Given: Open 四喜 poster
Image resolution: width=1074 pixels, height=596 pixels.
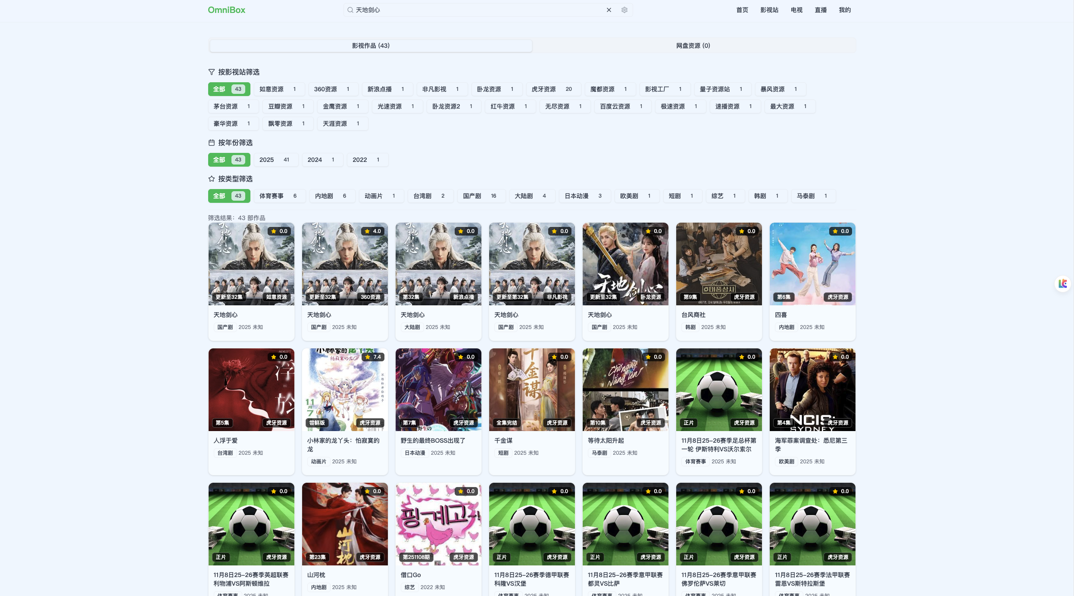Looking at the screenshot, I should [x=812, y=264].
